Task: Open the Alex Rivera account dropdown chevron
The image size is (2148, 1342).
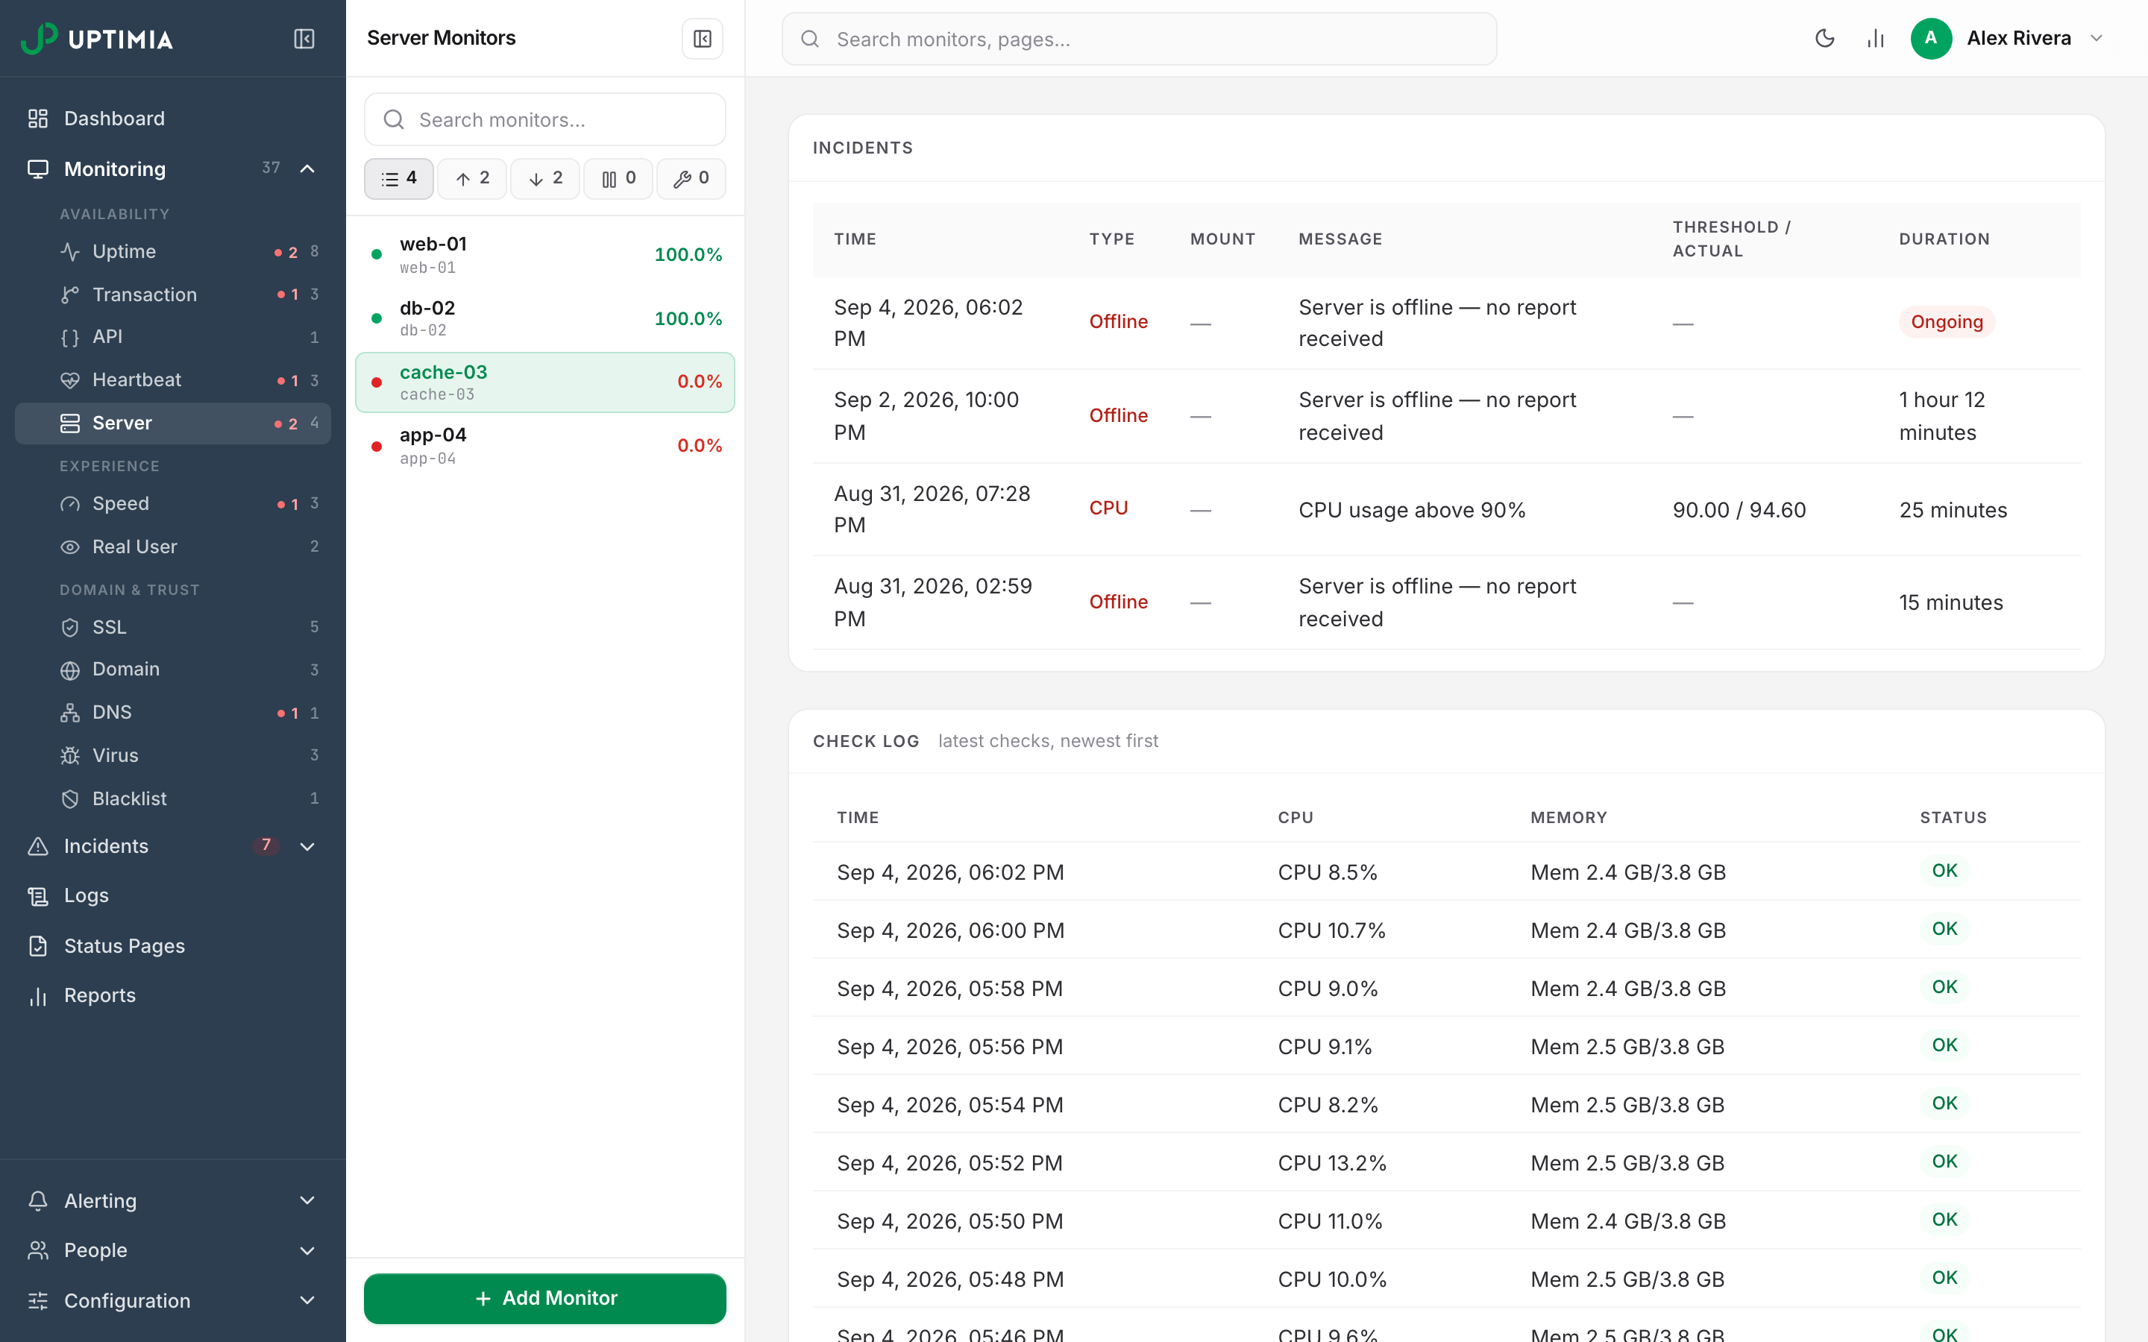Action: click(2097, 39)
